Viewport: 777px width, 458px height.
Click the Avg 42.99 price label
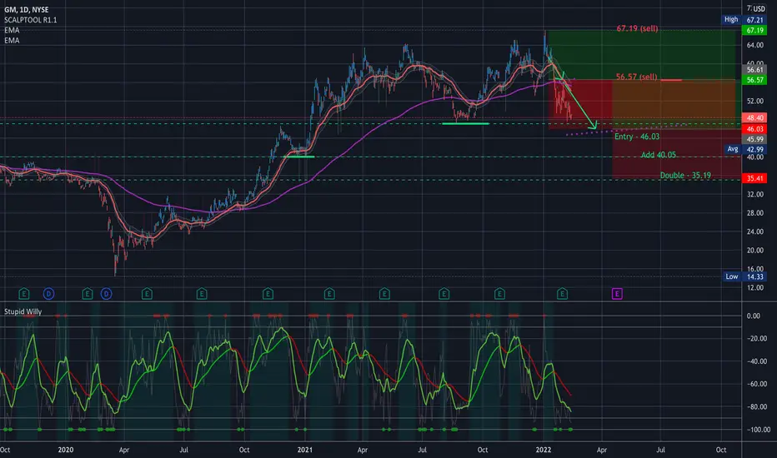744,149
